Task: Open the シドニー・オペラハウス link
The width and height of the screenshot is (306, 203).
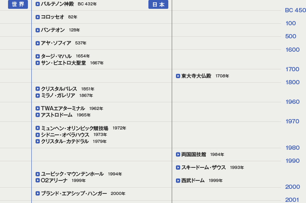Action: click(65, 135)
